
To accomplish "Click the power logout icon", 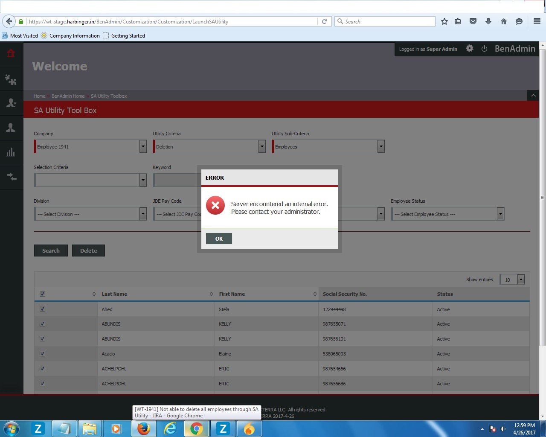I will point(484,49).
